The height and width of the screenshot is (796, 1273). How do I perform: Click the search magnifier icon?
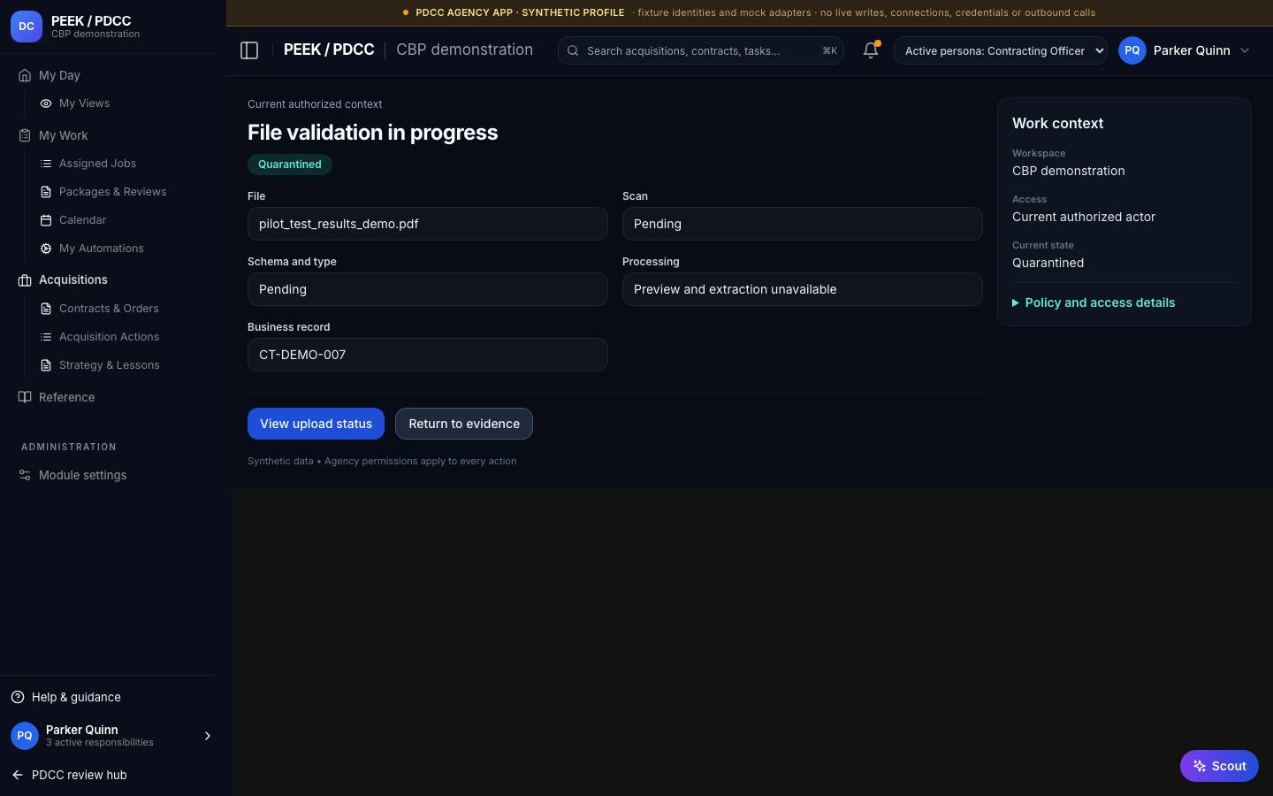tap(573, 50)
